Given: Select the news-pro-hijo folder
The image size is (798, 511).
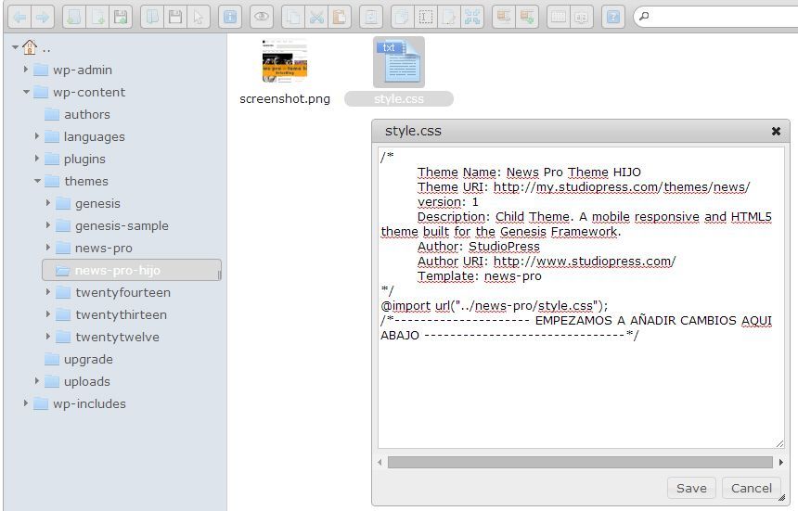Looking at the screenshot, I should click(x=132, y=270).
